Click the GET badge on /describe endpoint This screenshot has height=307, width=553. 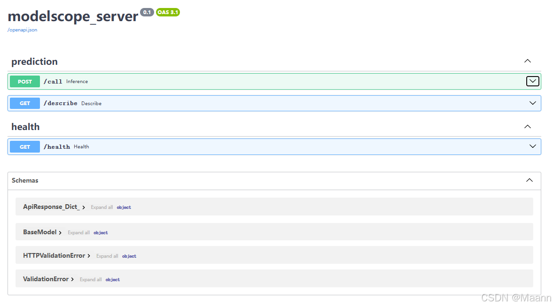tap(24, 103)
